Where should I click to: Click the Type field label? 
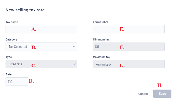9,57
